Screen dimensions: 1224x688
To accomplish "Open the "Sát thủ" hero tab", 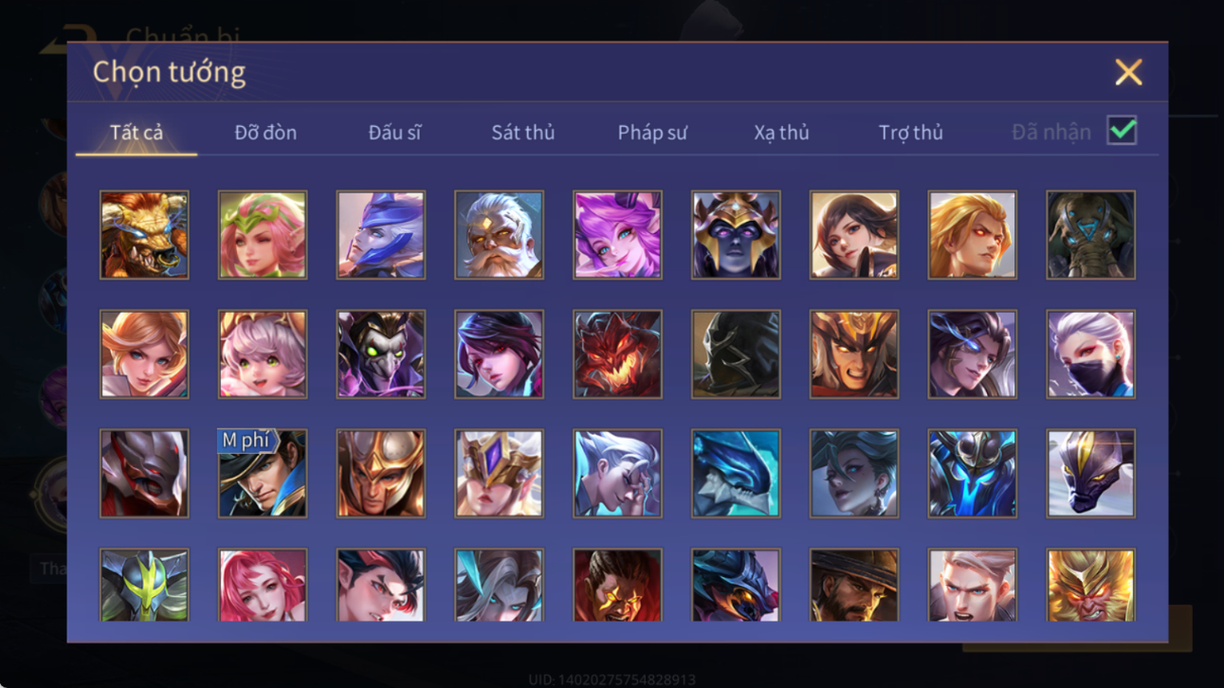I will pos(522,133).
